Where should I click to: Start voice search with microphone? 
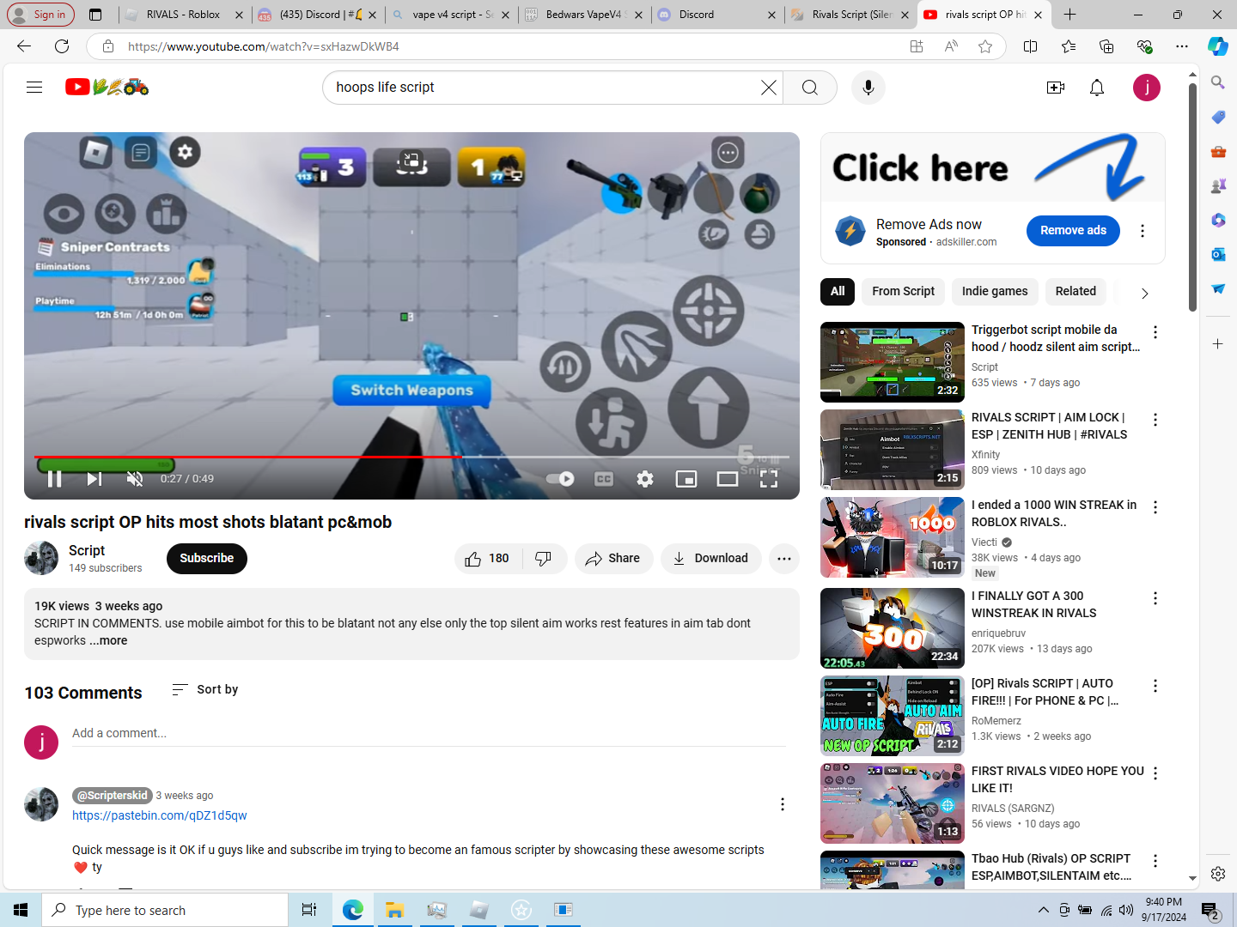pyautogui.click(x=868, y=88)
